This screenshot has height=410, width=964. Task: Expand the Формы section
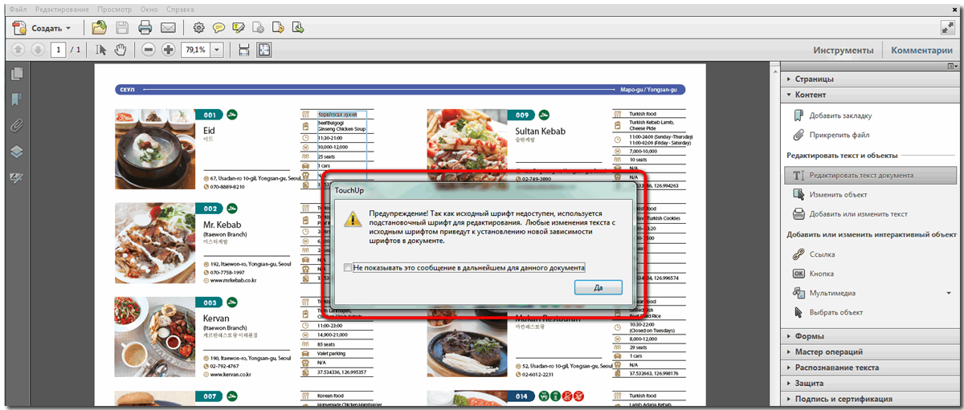click(x=810, y=336)
